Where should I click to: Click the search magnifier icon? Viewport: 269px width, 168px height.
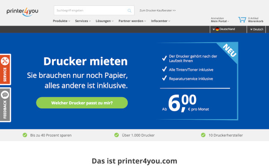point(130,11)
